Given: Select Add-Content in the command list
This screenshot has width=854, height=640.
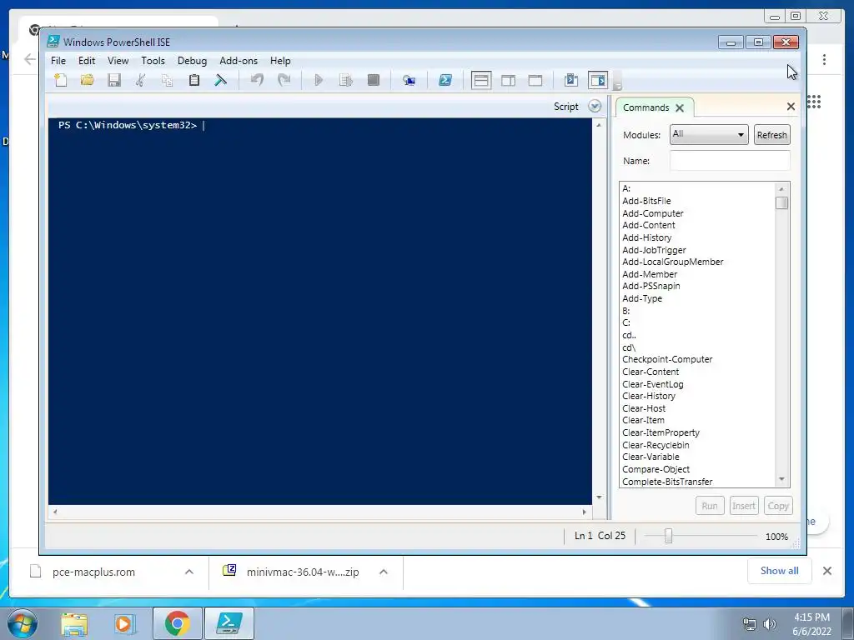Looking at the screenshot, I should point(649,225).
